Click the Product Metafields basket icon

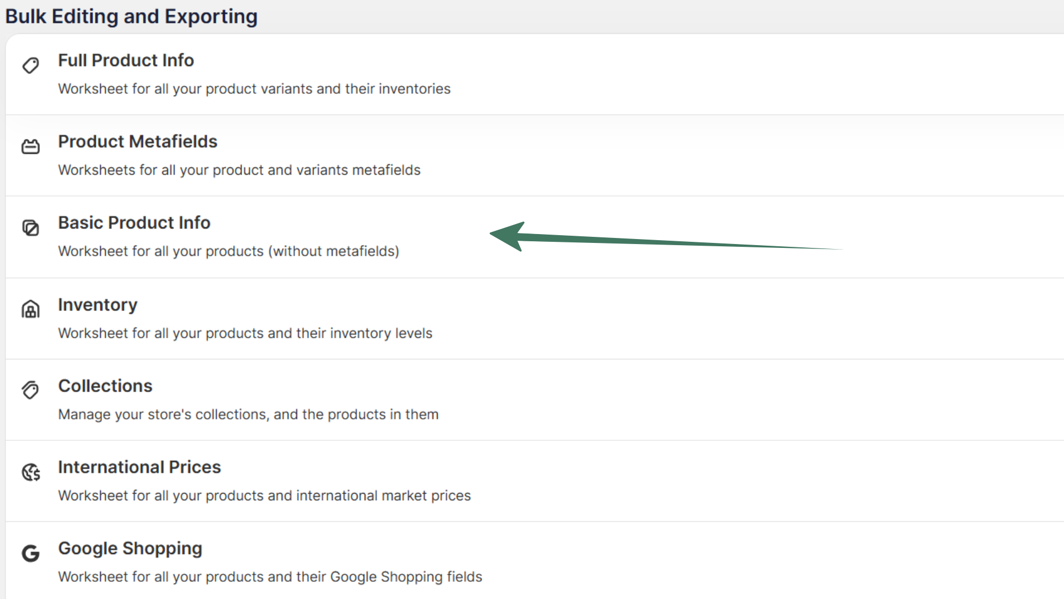tap(30, 146)
